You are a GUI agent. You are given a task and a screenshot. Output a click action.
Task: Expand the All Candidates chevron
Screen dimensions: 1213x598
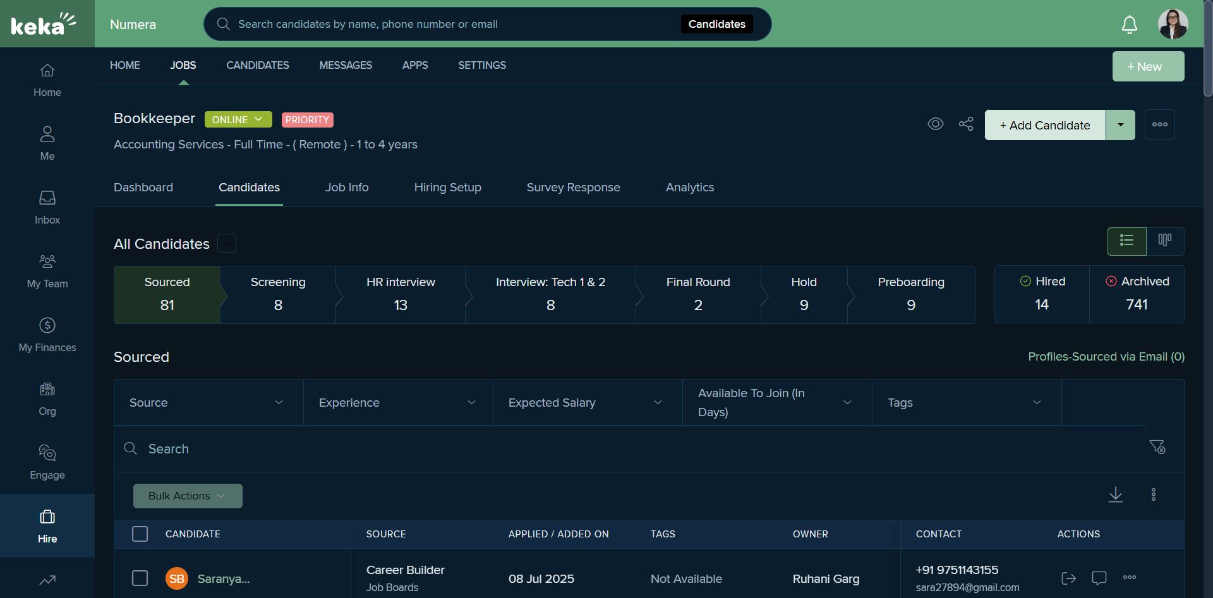click(x=227, y=243)
